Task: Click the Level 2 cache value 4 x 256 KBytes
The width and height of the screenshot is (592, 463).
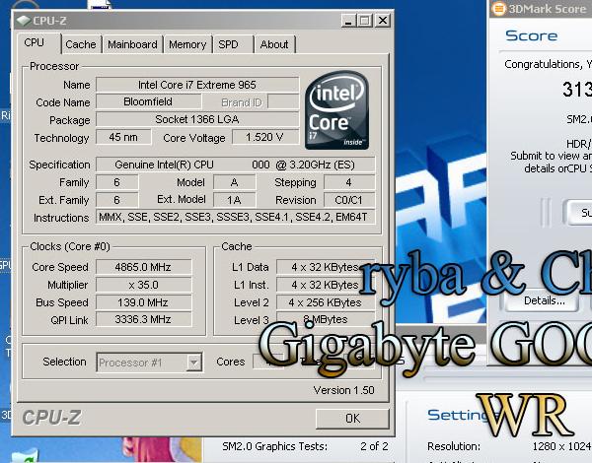Action: pyautogui.click(x=326, y=302)
